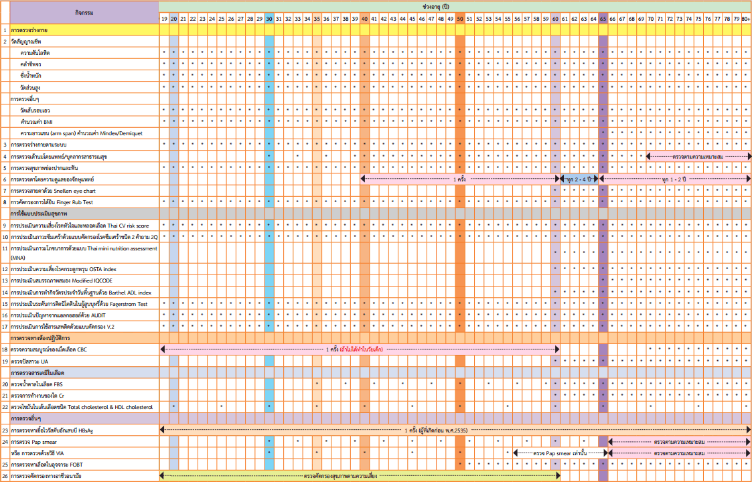
Task: Click 'ตรวจตามความเหมาะสม' in the VIA row
Action: click(x=680, y=453)
